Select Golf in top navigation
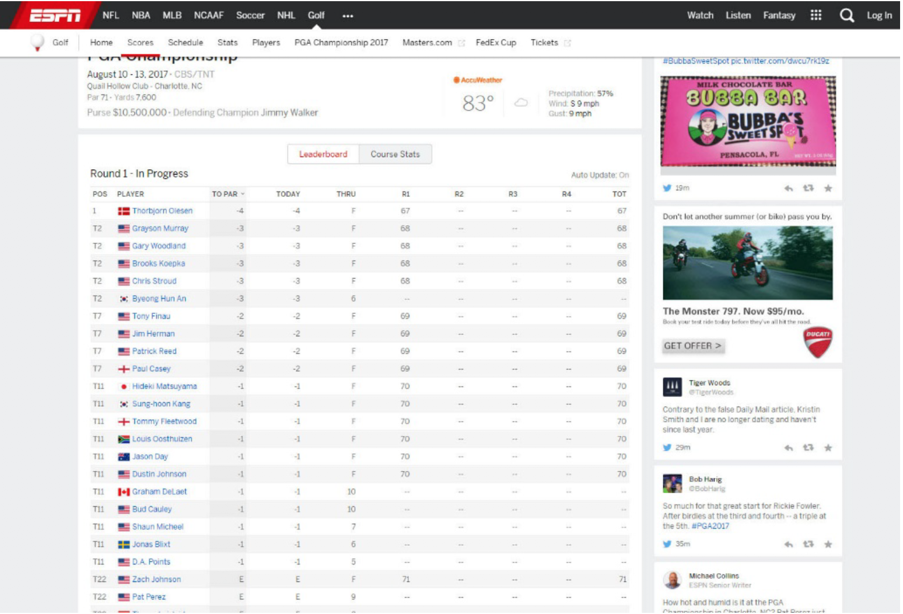This screenshot has height=614, width=903. 317,16
